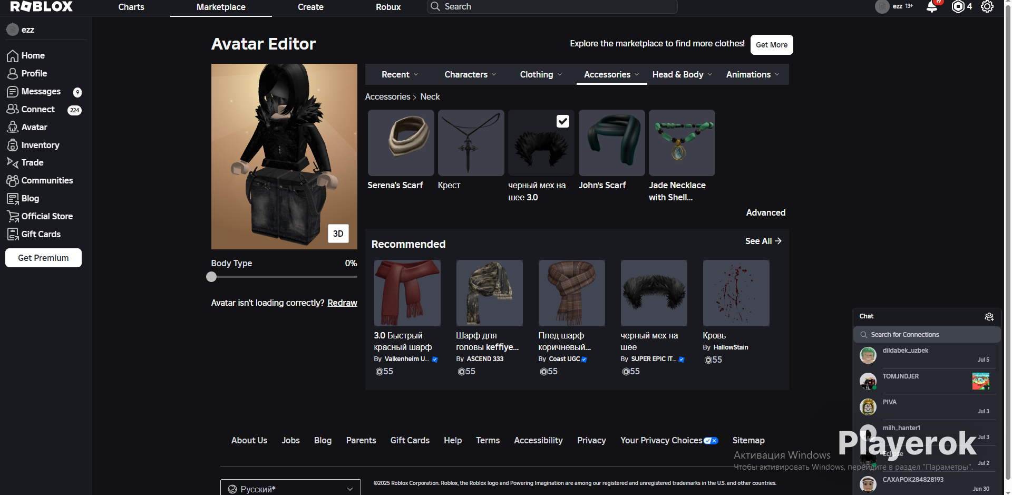This screenshot has width=1012, height=495.
Task: Open Your Privacy Choices link
Action: [669, 440]
